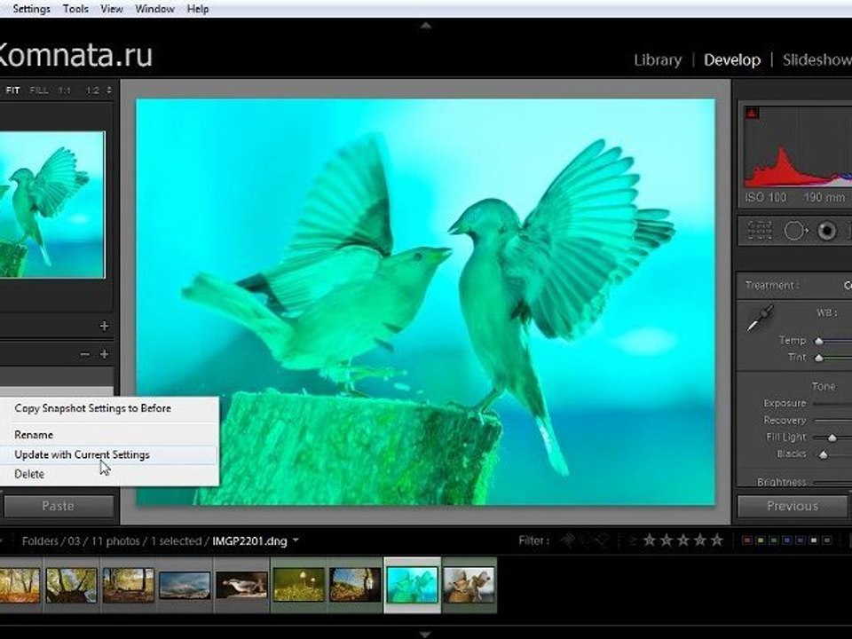Toggle the green color label filter
The image size is (852, 639).
tap(774, 540)
